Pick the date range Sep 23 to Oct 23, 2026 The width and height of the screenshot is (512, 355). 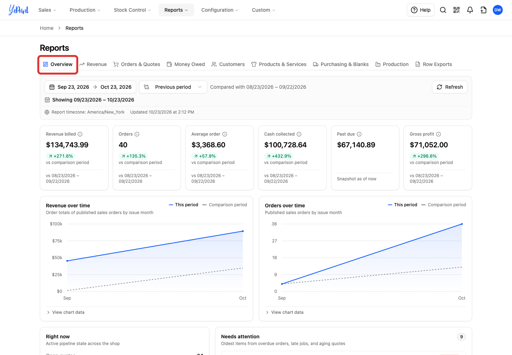(x=90, y=87)
